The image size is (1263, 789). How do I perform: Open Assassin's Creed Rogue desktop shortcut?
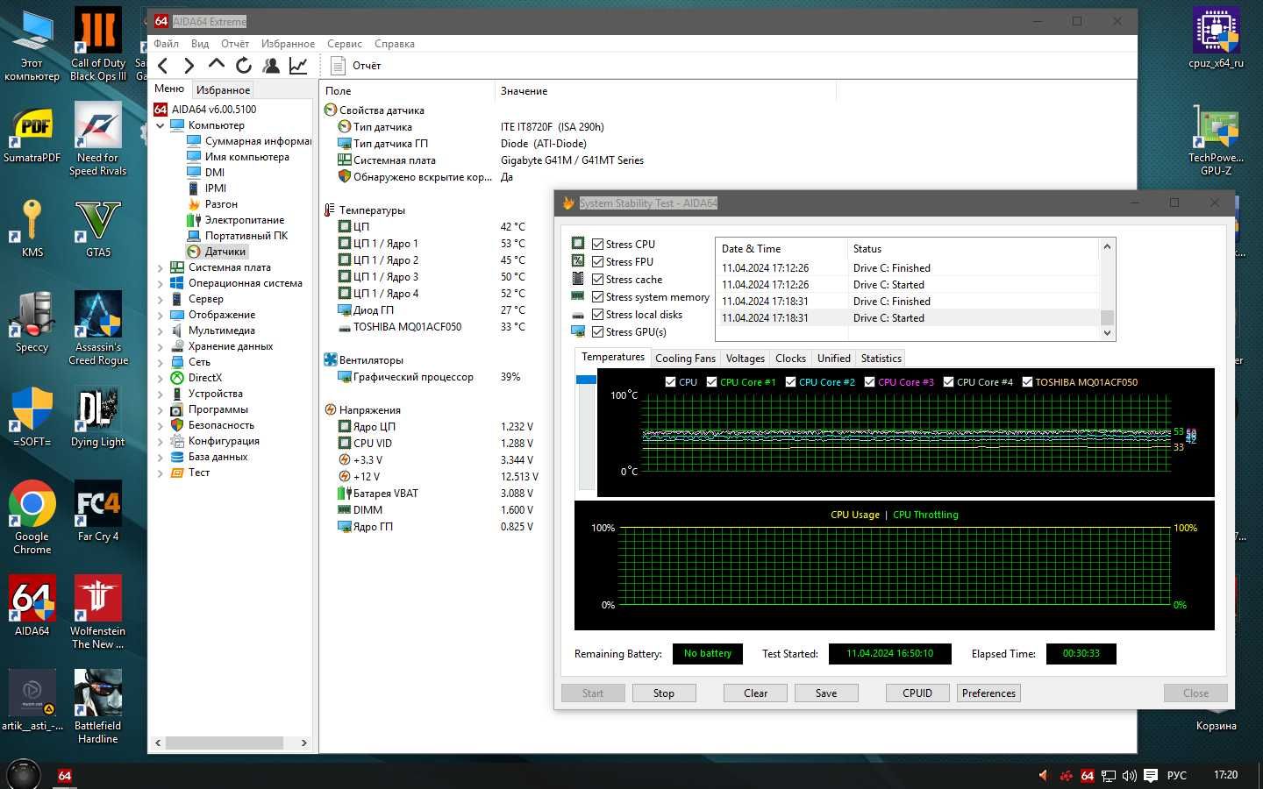point(98,328)
